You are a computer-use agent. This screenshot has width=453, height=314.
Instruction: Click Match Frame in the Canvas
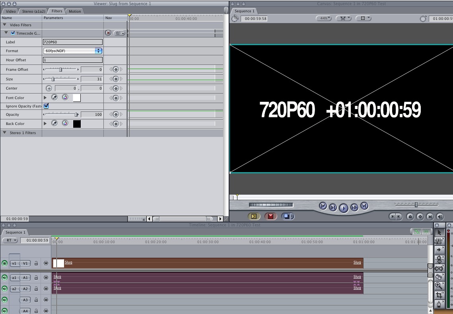point(440,216)
